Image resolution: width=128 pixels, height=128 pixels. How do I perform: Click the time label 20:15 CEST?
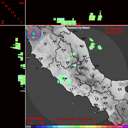pyautogui.click(x=114, y=33)
